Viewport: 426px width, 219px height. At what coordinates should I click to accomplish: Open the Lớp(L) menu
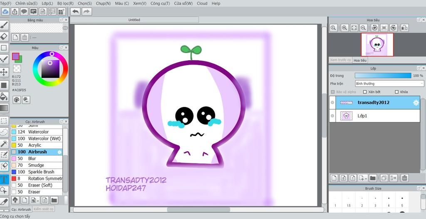[x=47, y=3]
